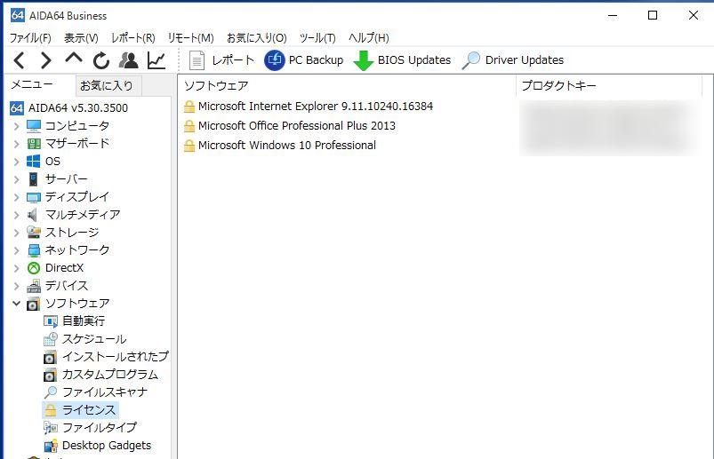Open the リモート(M) menu
The width and height of the screenshot is (714, 459).
pos(190,37)
